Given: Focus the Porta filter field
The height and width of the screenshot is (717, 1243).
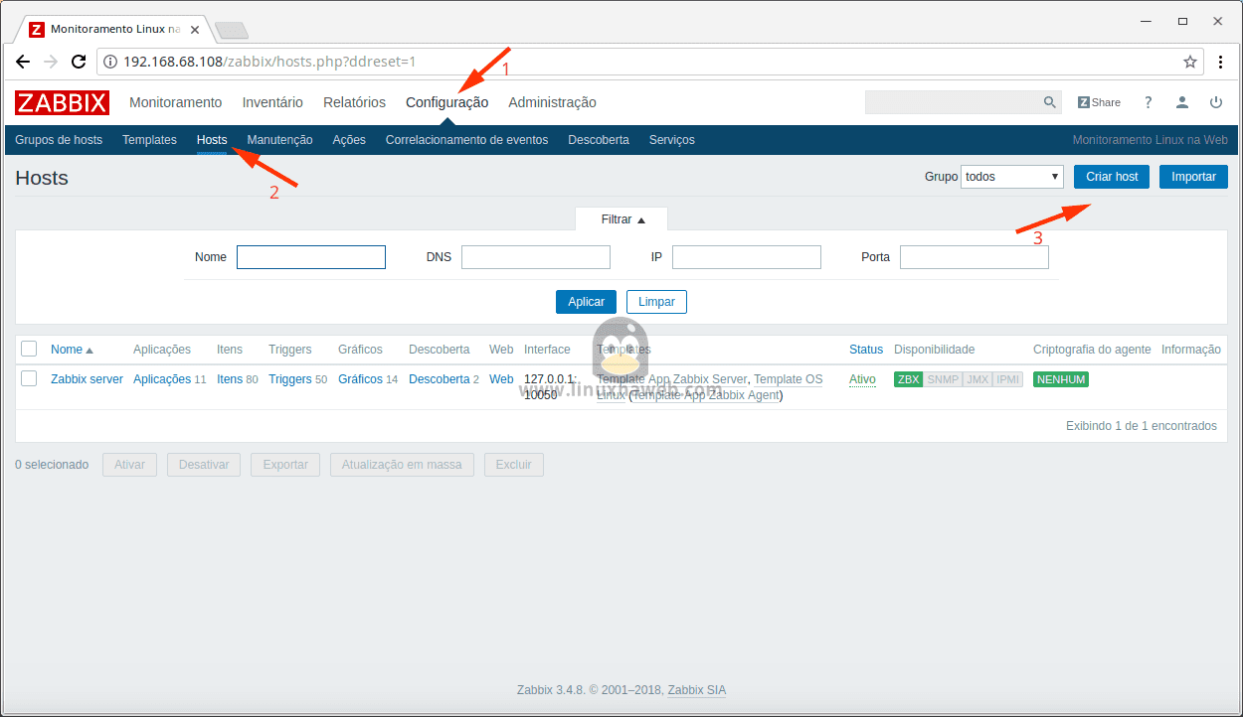Looking at the screenshot, I should click(x=975, y=257).
